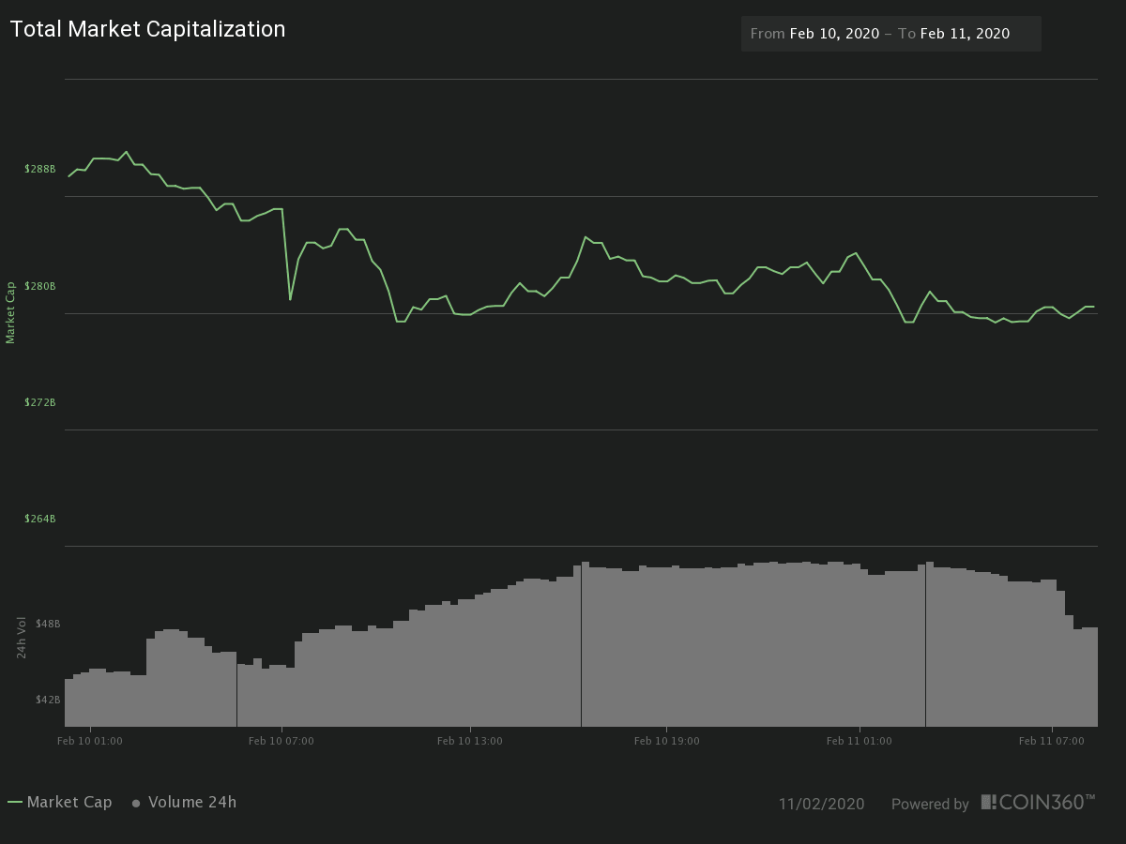Click the green Market Cap legend line icon

click(x=16, y=803)
